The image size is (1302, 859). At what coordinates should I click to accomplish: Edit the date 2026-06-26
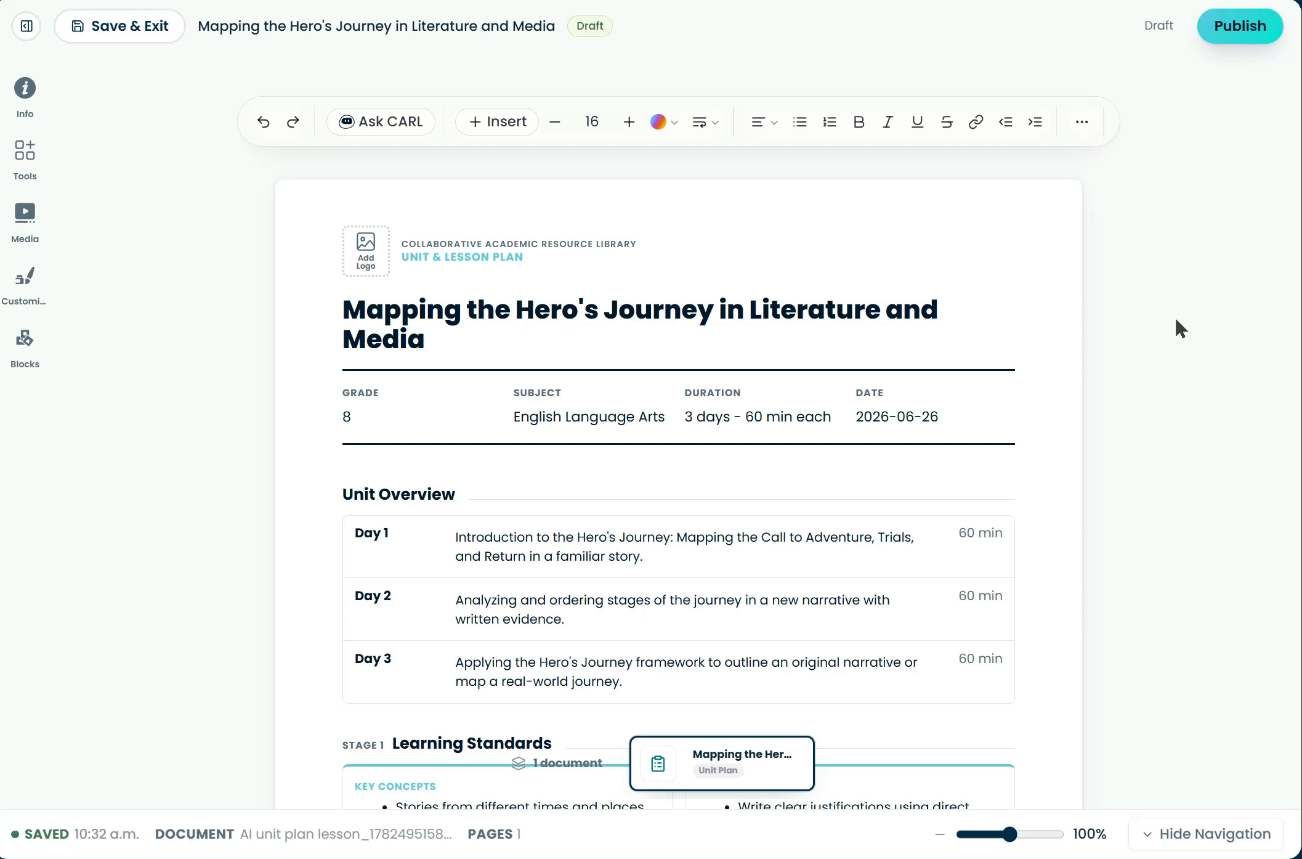pos(897,417)
